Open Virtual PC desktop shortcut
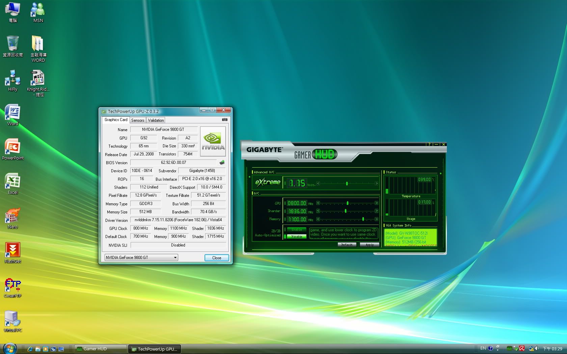This screenshot has height=354, width=567. [13, 322]
